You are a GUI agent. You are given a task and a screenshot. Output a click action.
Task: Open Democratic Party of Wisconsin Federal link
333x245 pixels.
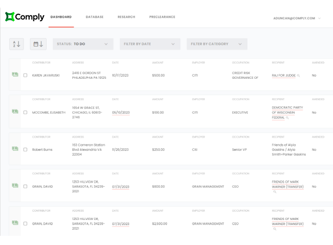tap(287, 113)
